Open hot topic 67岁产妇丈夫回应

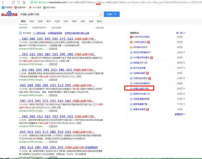point(141,37)
